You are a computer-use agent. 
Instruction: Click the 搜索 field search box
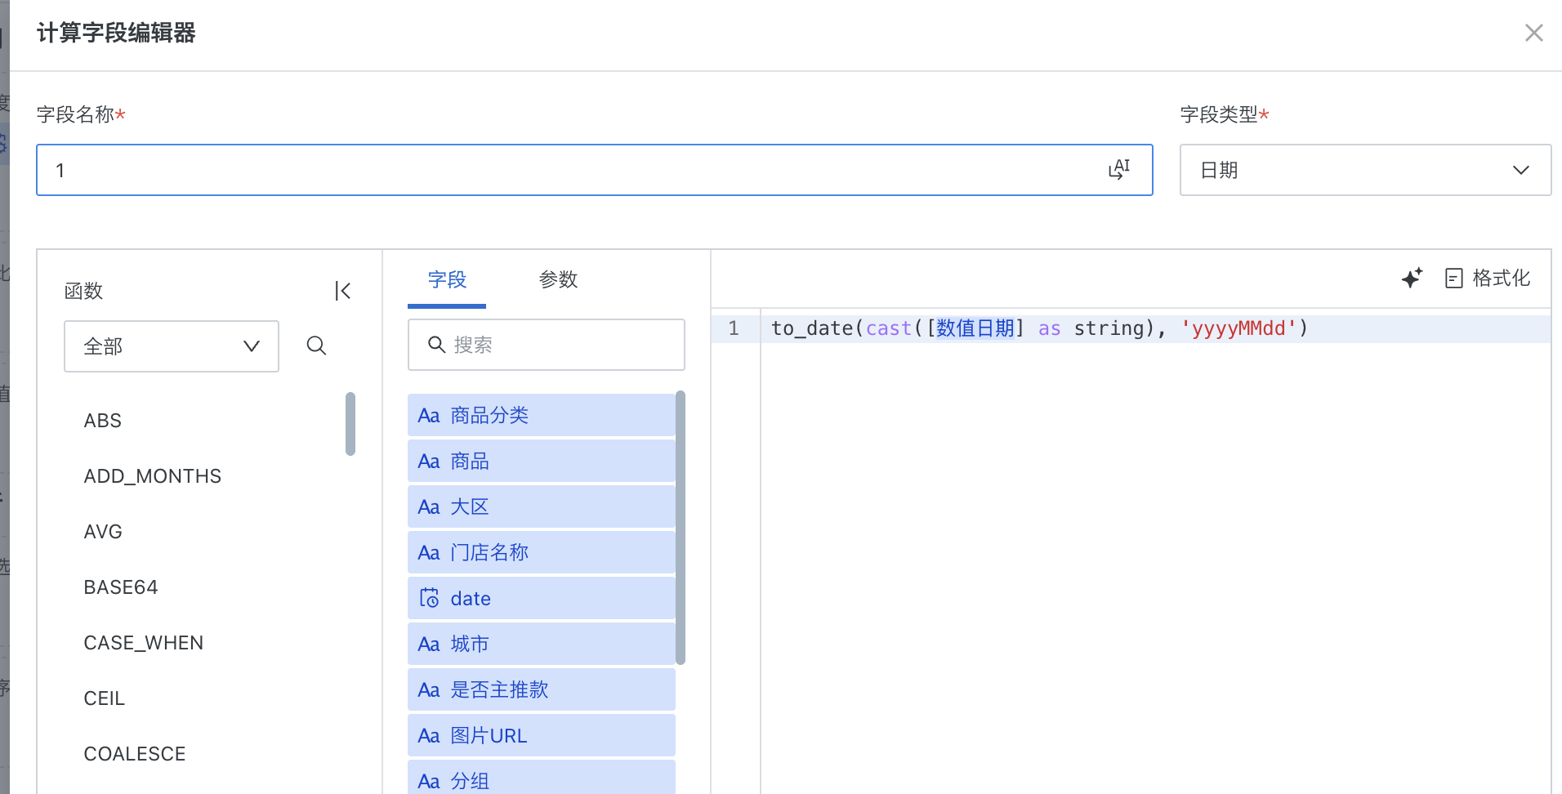pyautogui.click(x=547, y=345)
